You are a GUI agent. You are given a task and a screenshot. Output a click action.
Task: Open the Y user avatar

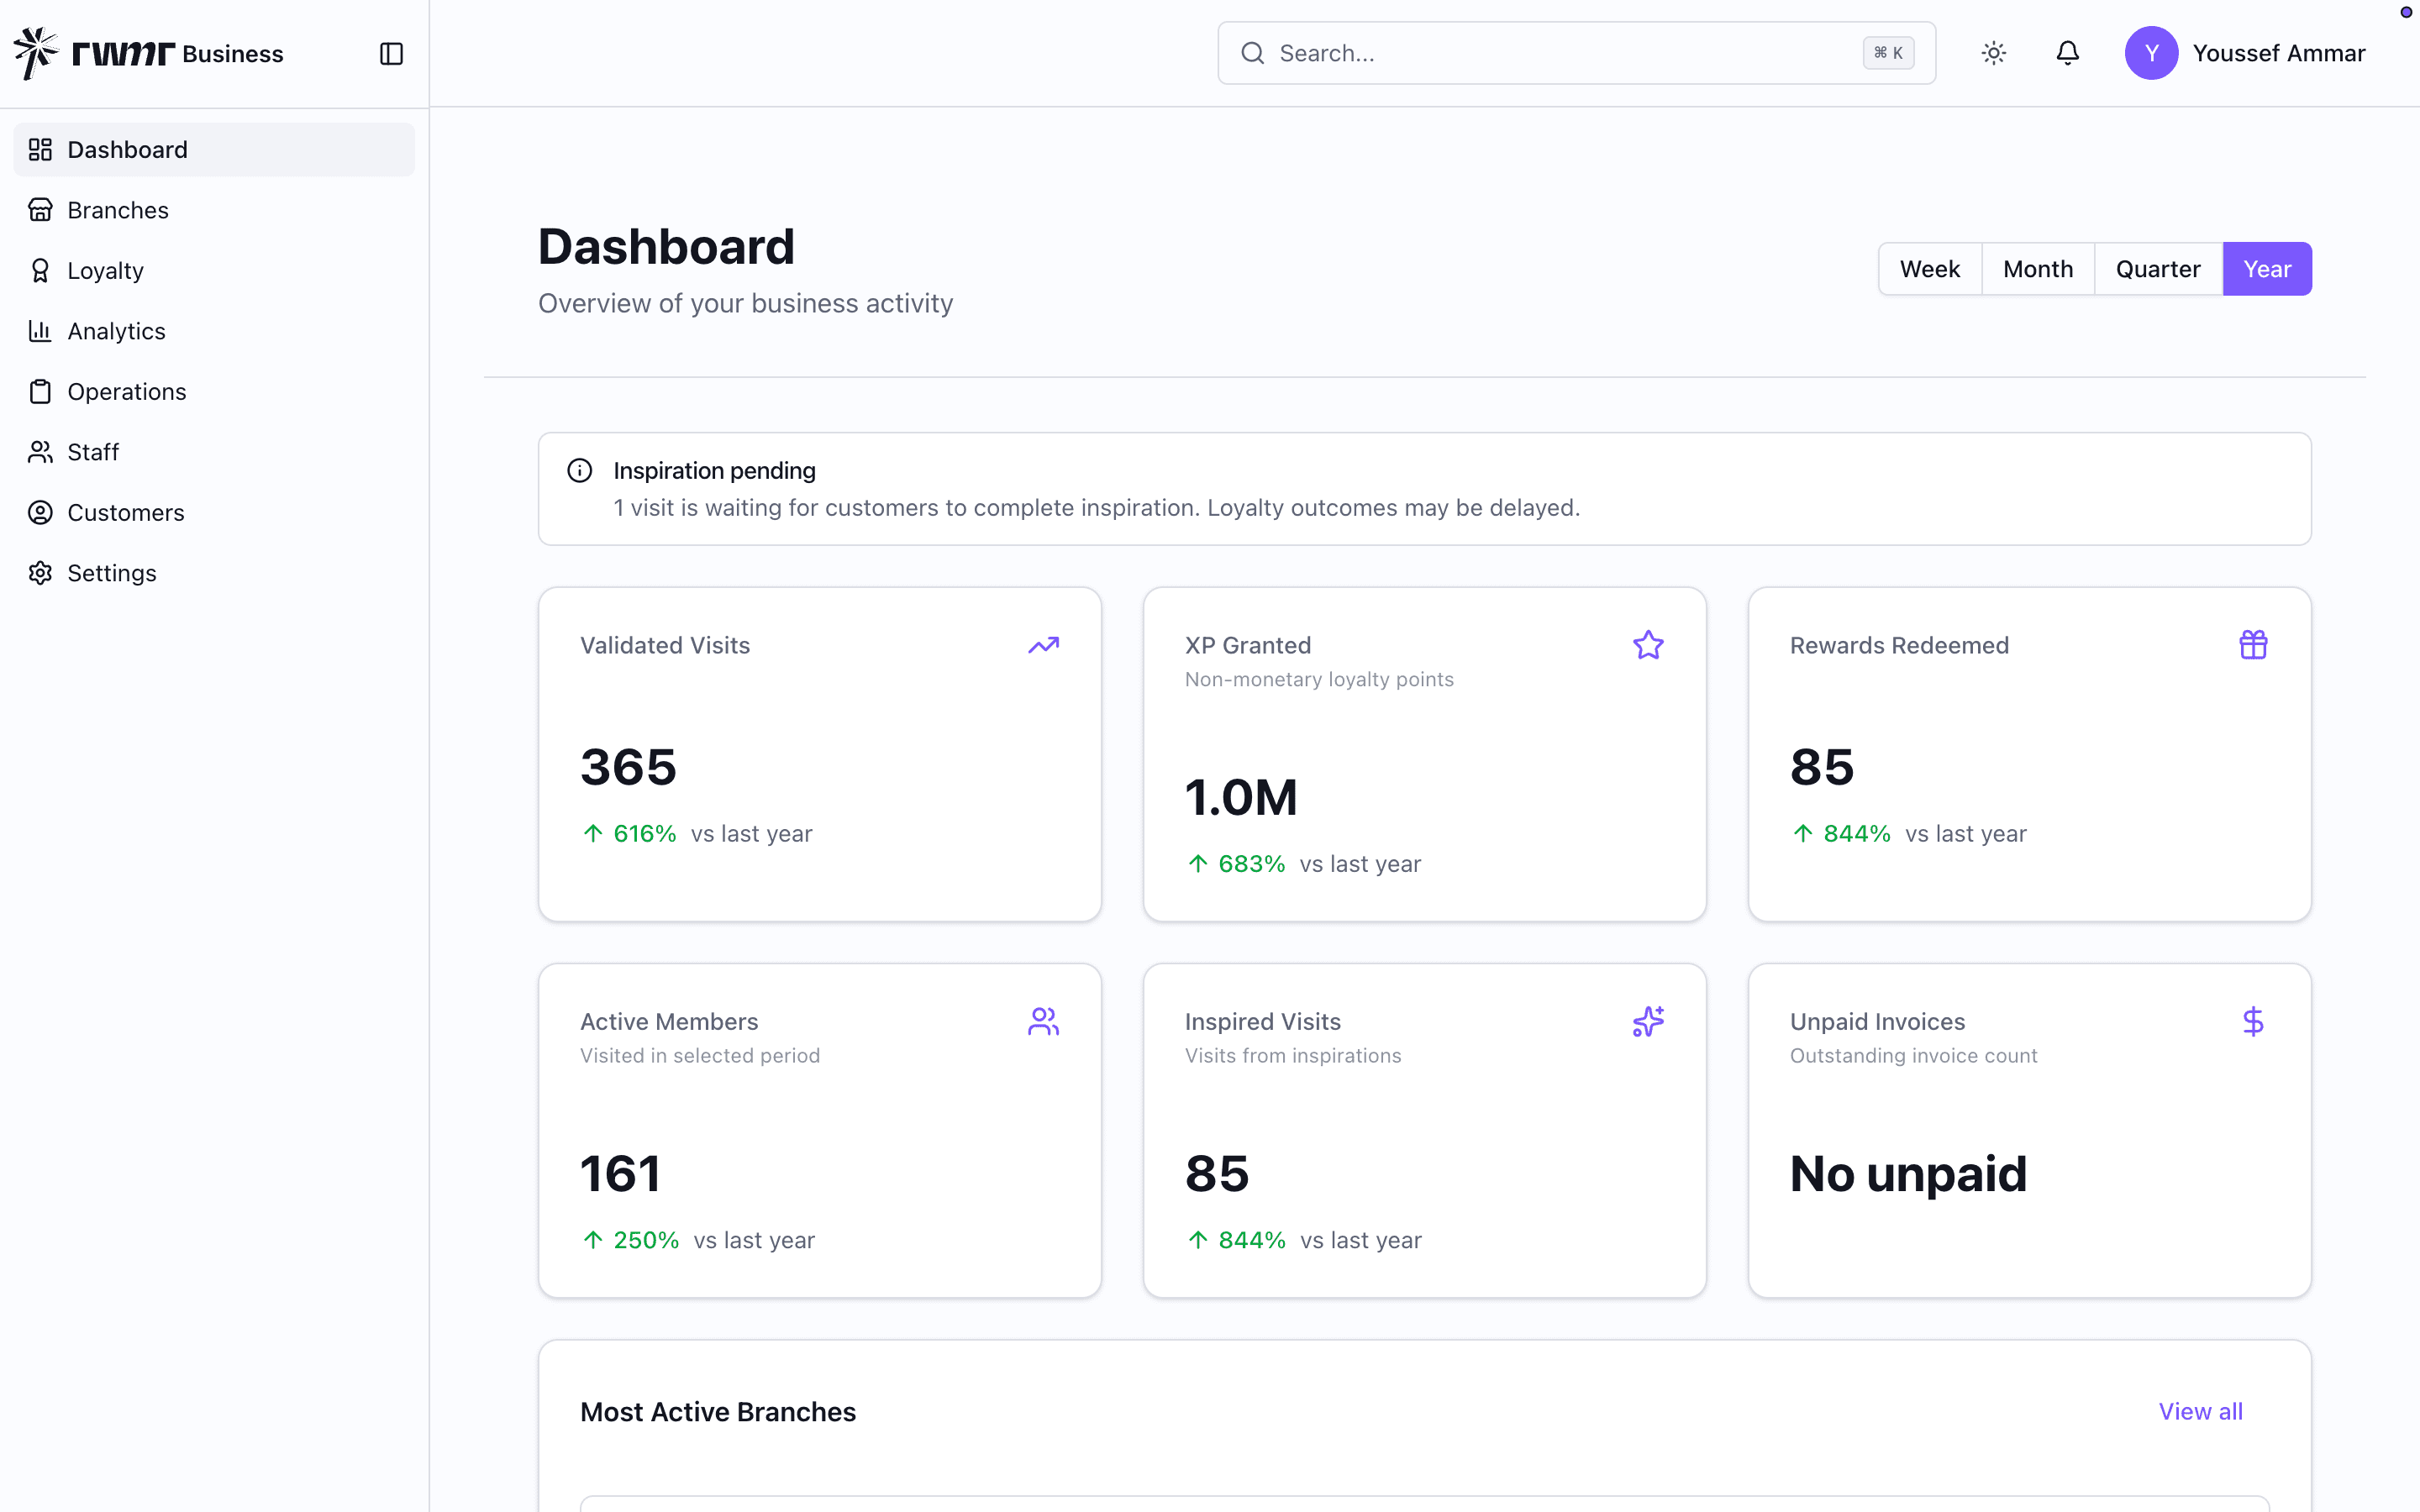coord(2151,53)
